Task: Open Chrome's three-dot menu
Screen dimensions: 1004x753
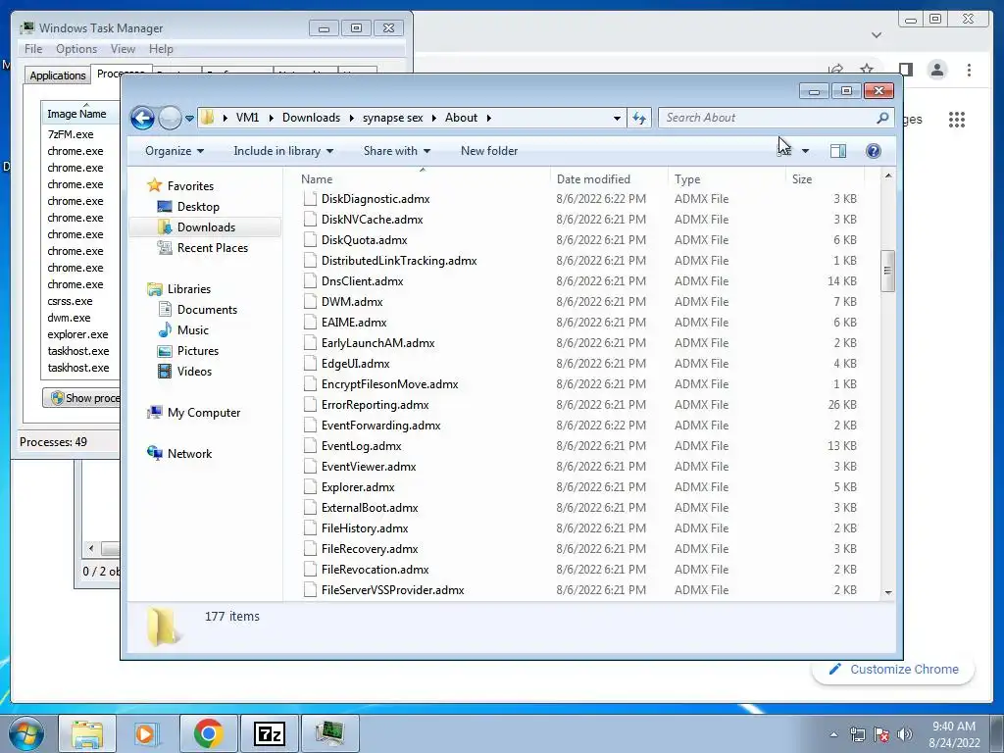Action: click(969, 70)
